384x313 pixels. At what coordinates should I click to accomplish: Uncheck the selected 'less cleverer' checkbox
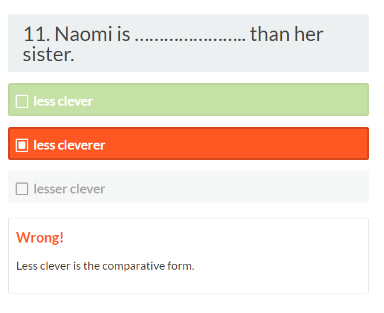click(x=22, y=145)
